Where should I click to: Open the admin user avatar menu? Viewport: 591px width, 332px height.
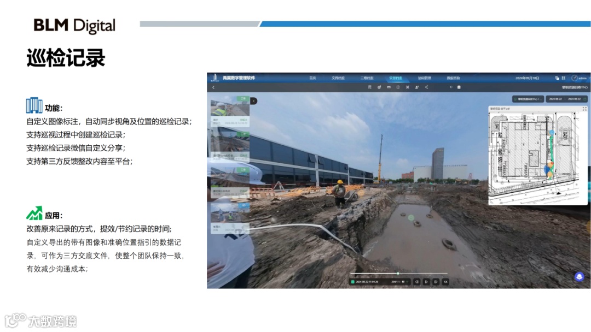pos(575,78)
